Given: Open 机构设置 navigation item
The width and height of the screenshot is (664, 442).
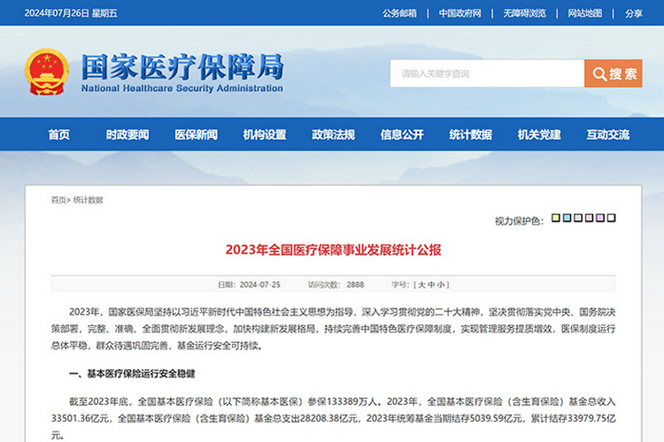Looking at the screenshot, I should click(265, 134).
